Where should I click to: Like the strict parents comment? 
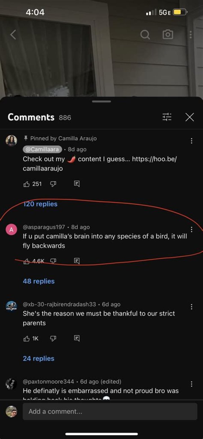[x=27, y=338]
